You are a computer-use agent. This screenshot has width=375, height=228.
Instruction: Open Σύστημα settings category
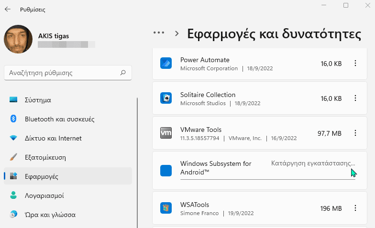coord(68,100)
